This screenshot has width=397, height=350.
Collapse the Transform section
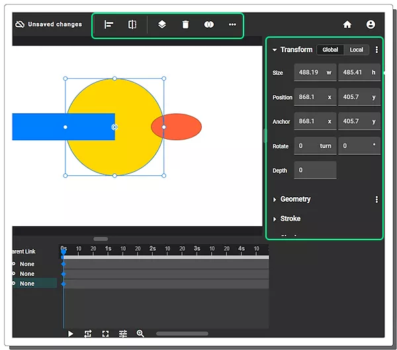[x=275, y=50]
